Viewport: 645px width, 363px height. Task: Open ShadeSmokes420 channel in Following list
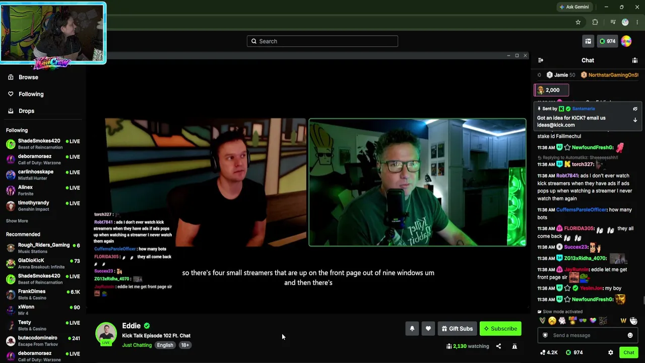point(43,144)
